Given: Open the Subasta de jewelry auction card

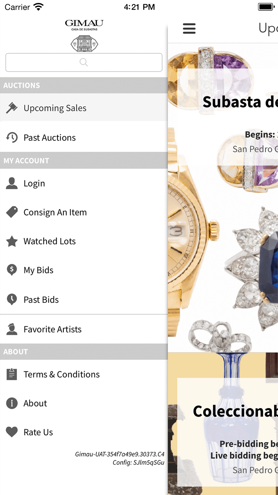Looking at the screenshot, I should click(x=223, y=198).
